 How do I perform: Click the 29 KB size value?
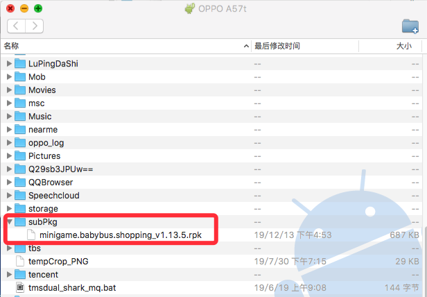click(407, 262)
